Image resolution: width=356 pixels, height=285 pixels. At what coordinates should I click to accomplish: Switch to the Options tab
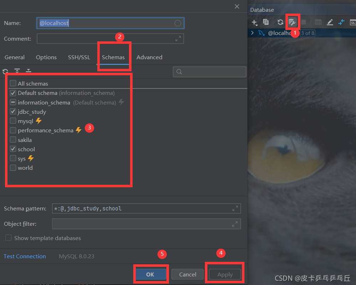click(46, 57)
